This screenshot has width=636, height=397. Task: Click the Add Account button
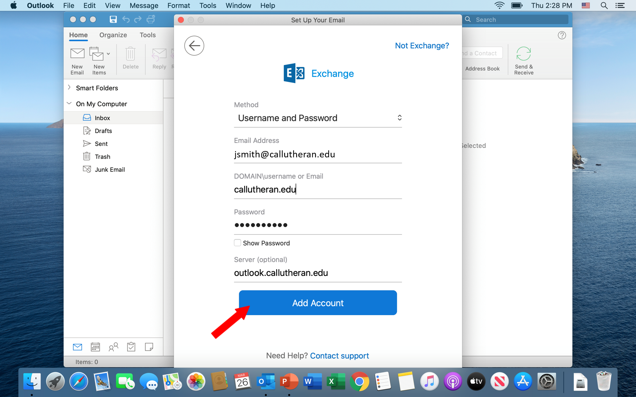[x=318, y=303]
